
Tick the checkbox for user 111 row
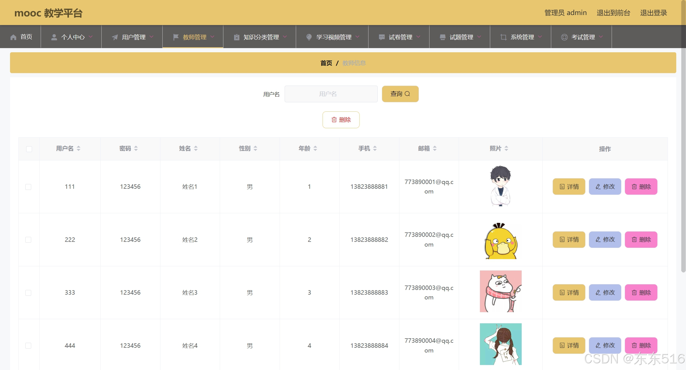pyautogui.click(x=28, y=187)
